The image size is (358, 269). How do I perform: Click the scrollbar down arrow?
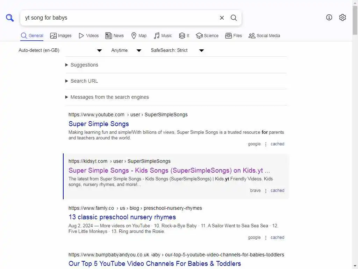355,266
